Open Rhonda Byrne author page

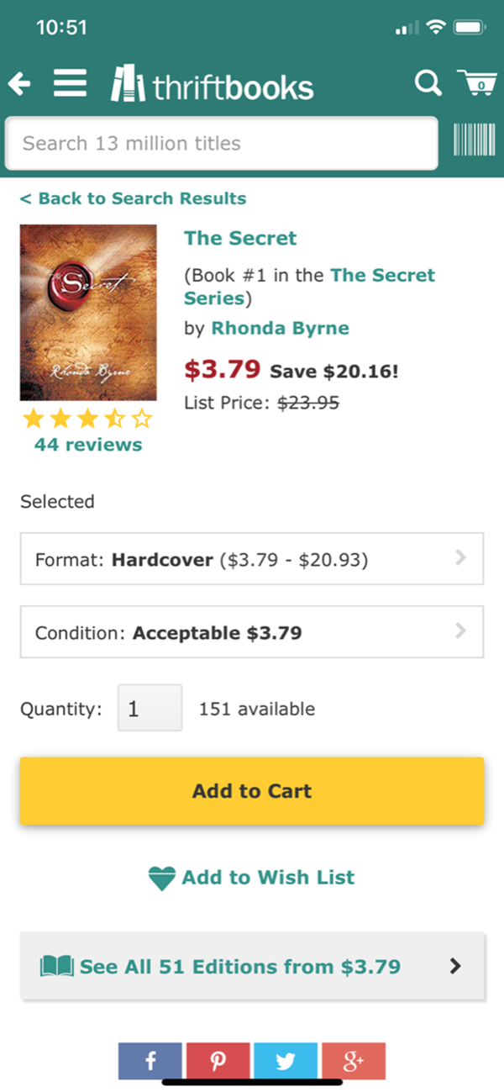pos(280,328)
